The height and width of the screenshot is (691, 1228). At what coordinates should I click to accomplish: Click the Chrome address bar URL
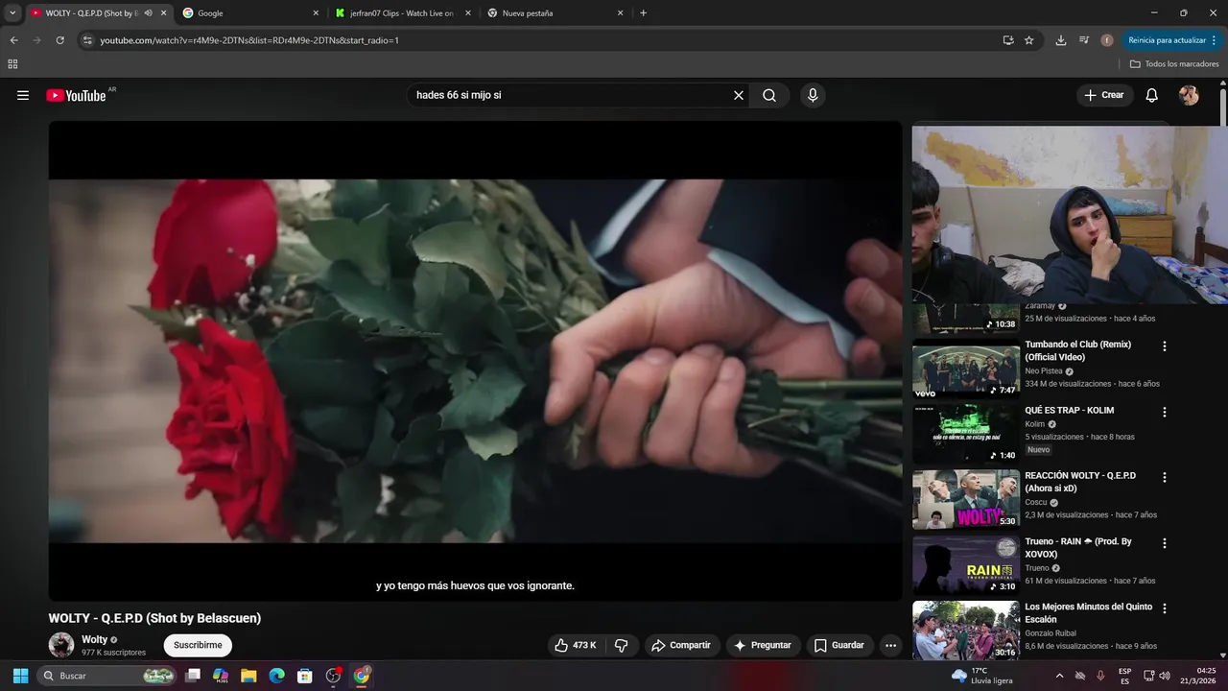tap(249, 40)
